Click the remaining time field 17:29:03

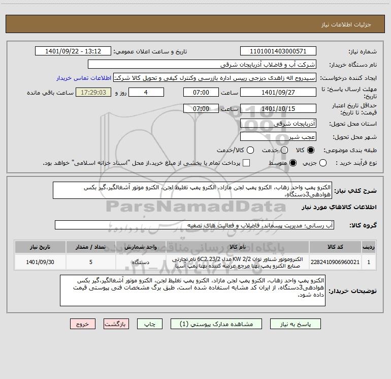(x=93, y=93)
